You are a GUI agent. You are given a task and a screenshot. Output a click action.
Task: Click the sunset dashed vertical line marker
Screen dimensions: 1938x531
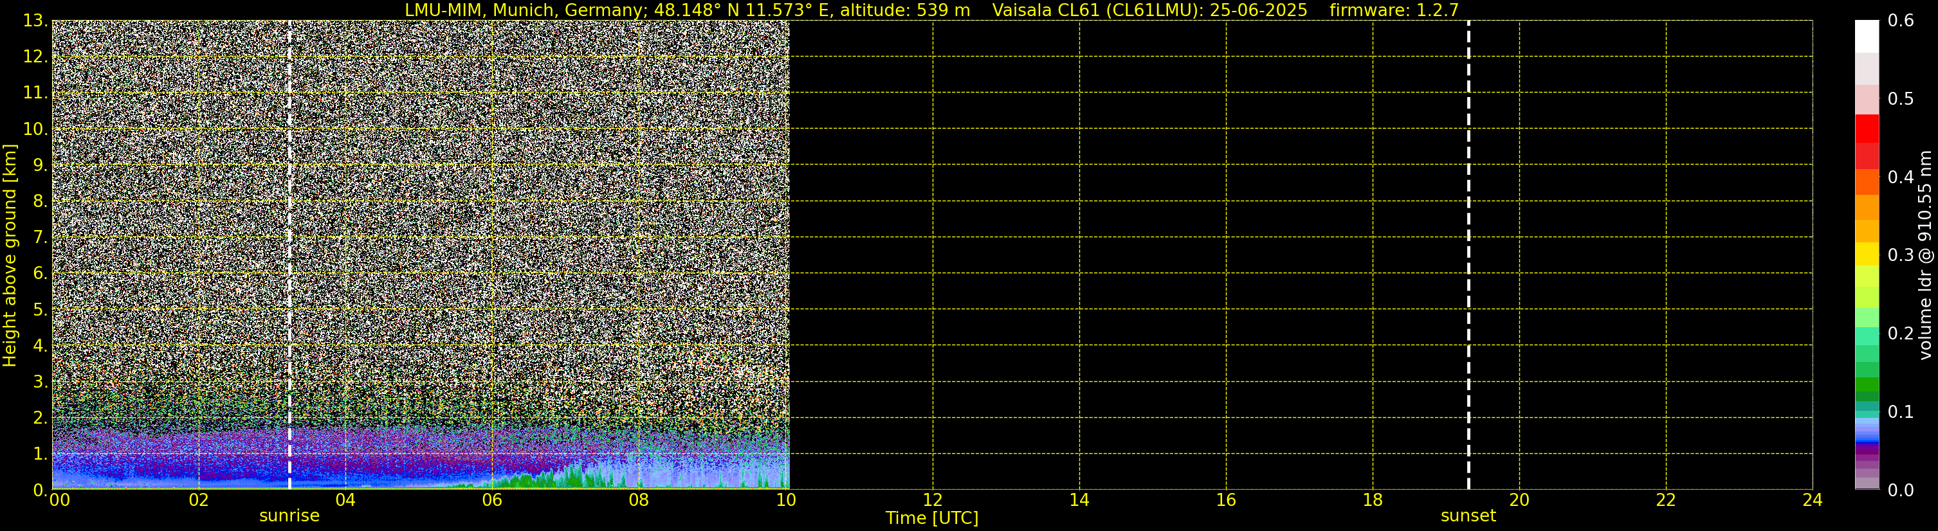[1468, 254]
